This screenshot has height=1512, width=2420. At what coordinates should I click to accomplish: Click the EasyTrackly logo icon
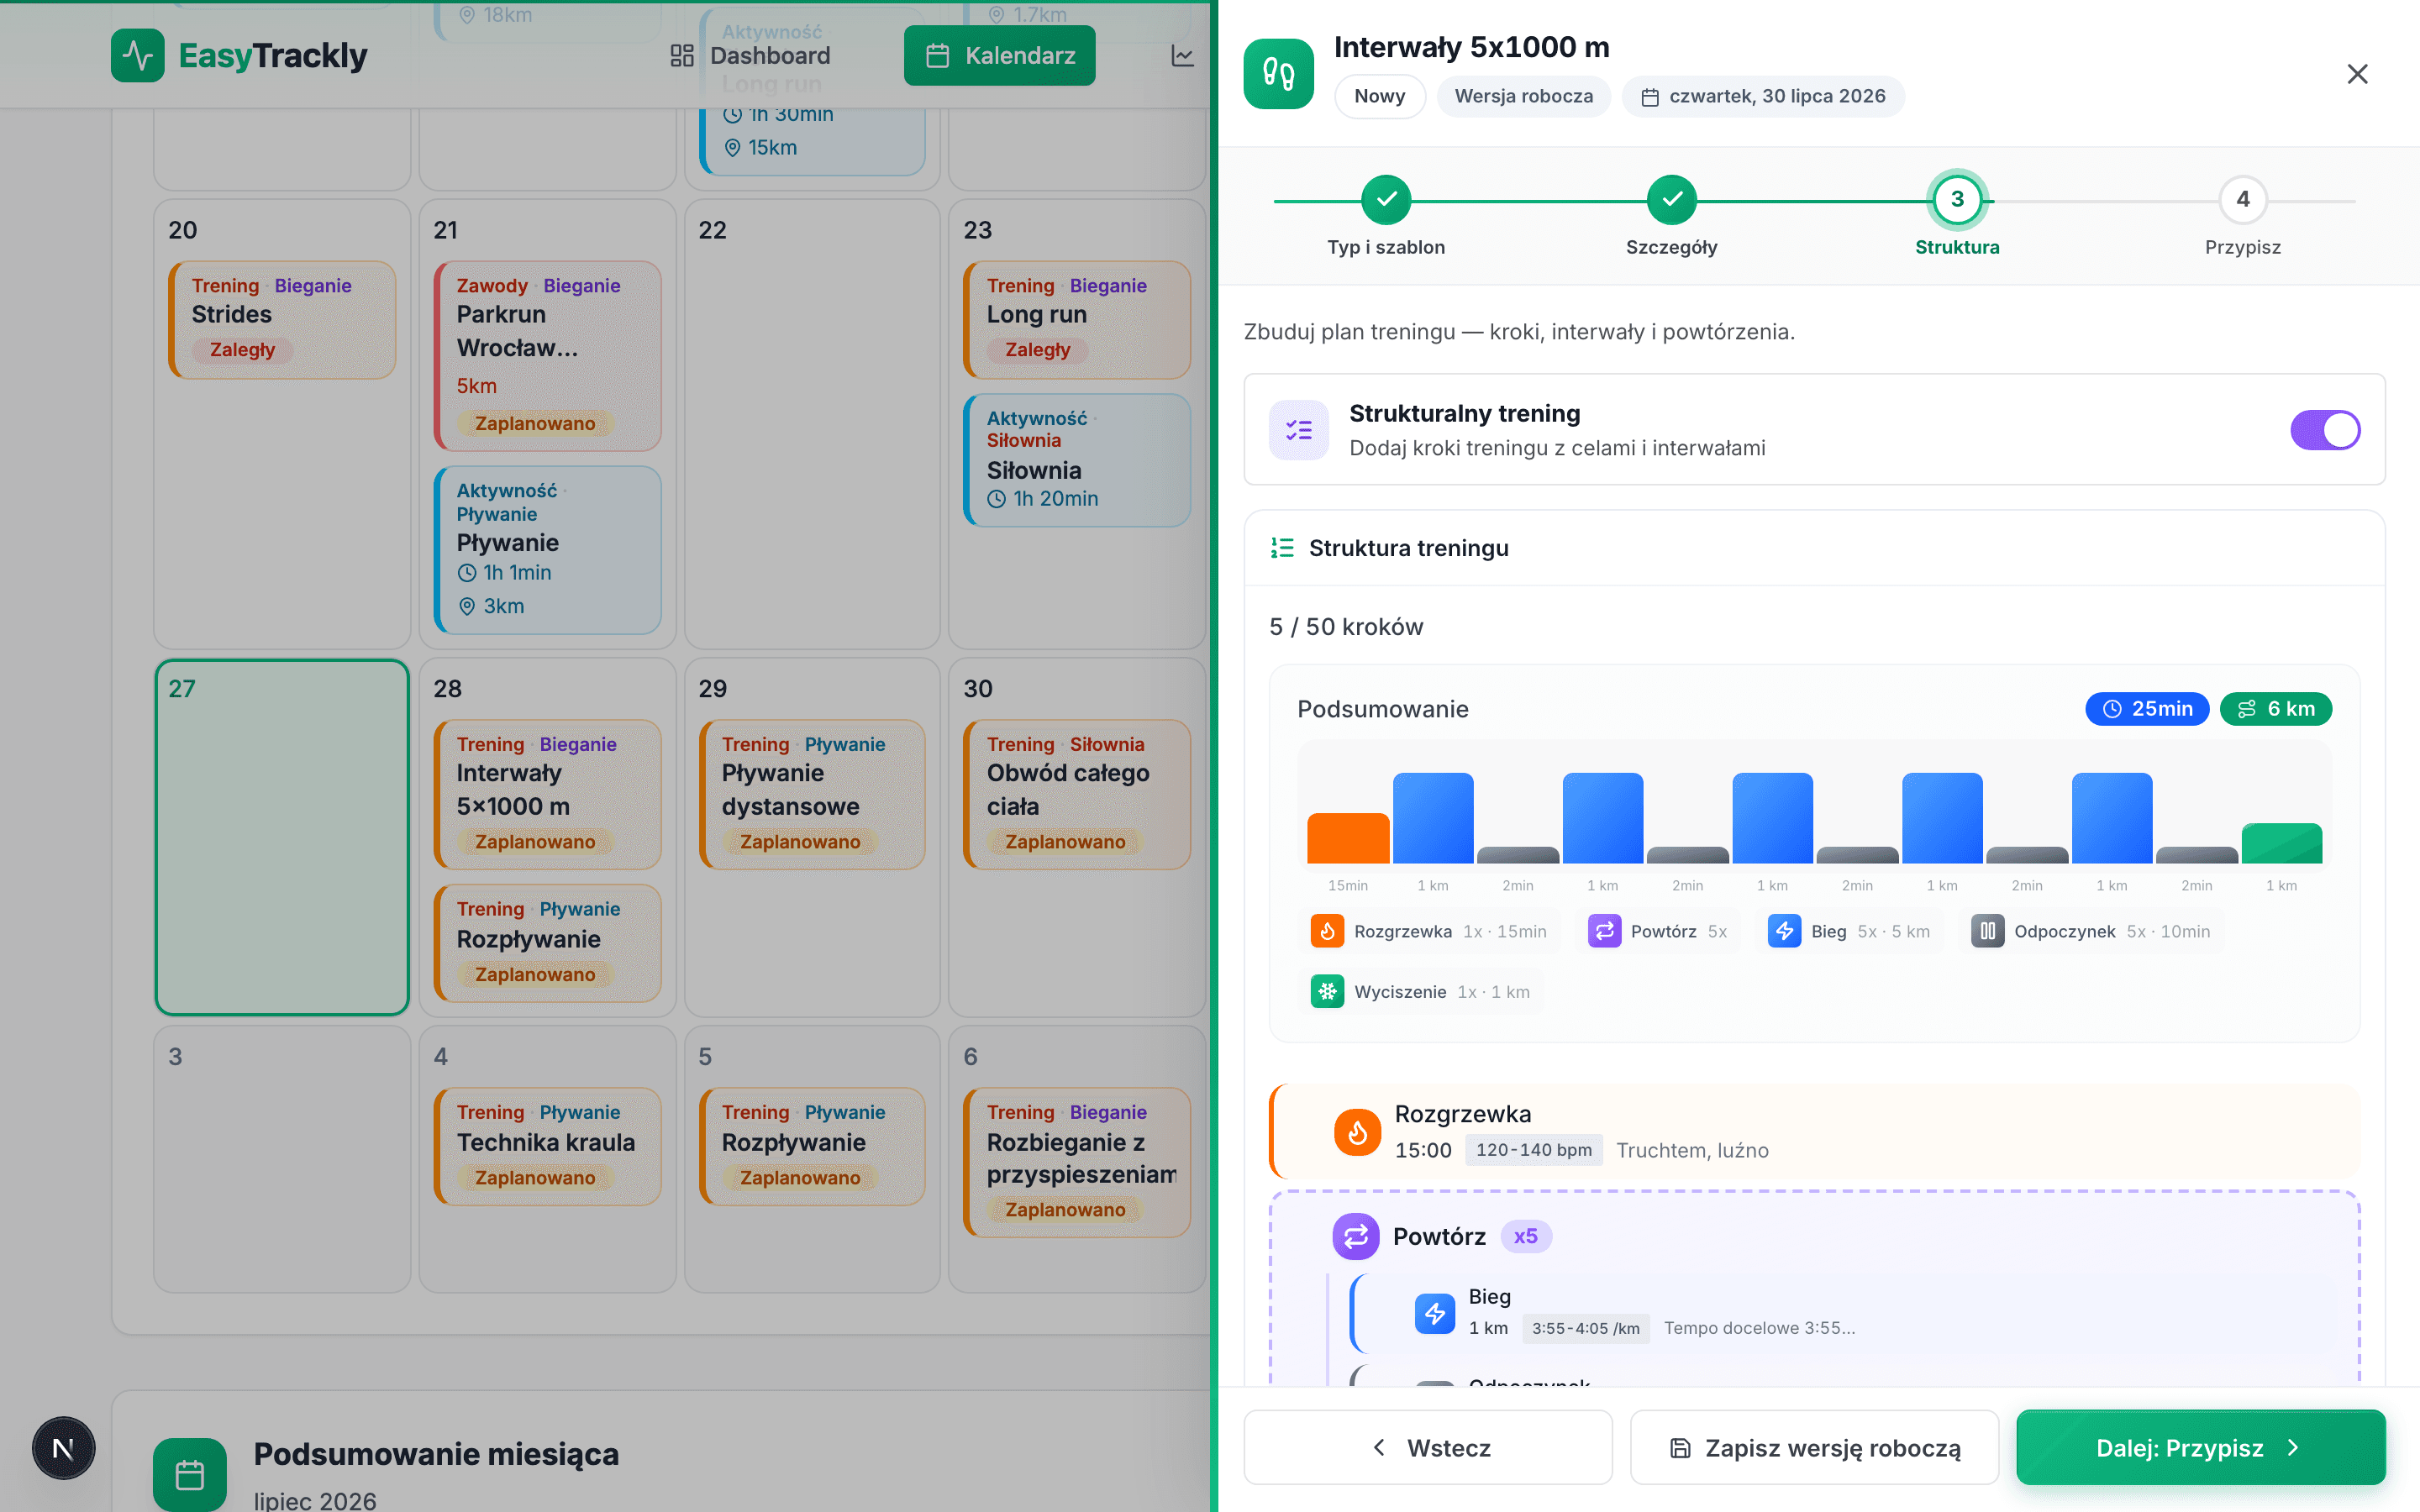point(137,55)
